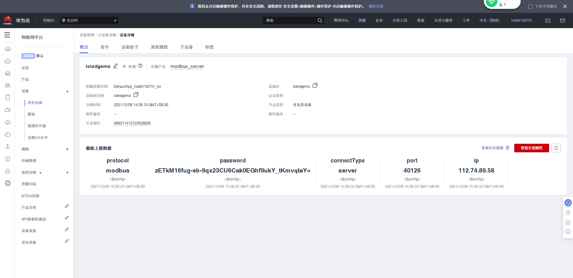573x278 pixels.
Task: Click the cloud upload icon in left rail
Action: point(8,122)
